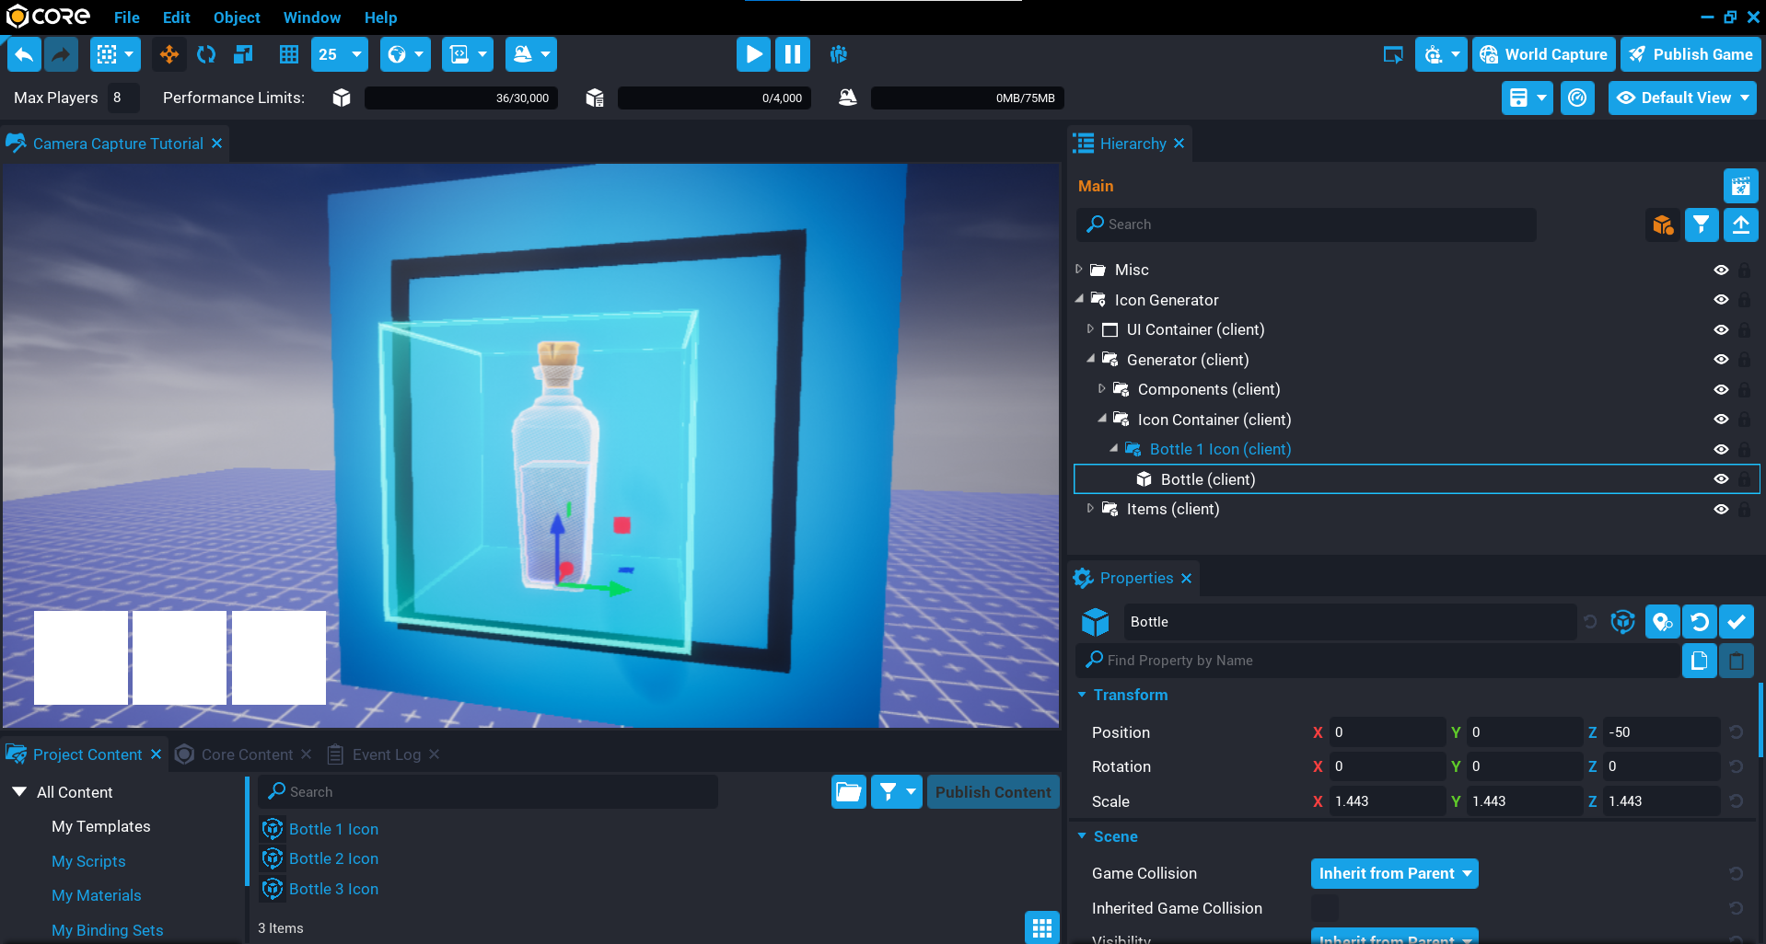Image resolution: width=1766 pixels, height=944 pixels.
Task: Click the Publish Game button
Action: [x=1690, y=54]
